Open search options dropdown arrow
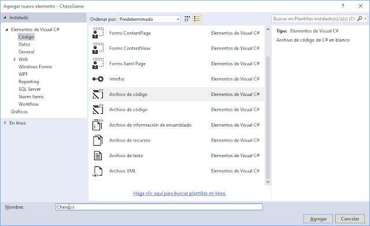 coord(365,18)
